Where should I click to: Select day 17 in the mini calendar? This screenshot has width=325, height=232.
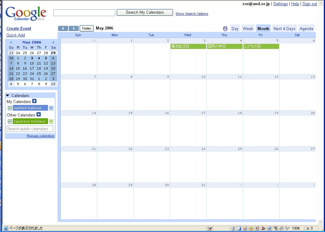click(x=32, y=68)
